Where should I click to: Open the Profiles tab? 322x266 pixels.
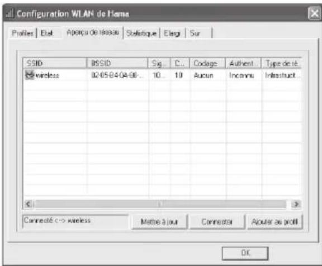tap(22, 33)
